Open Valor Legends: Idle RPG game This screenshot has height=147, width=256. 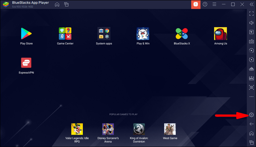[x=77, y=129]
